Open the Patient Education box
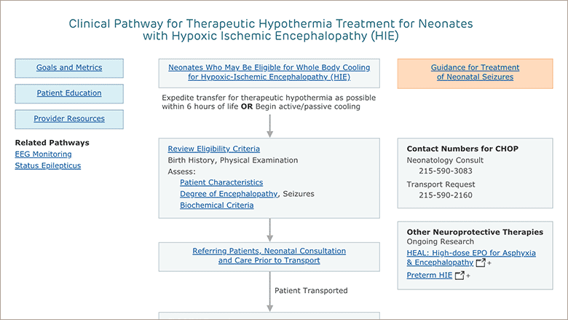This screenshot has height=320, width=568. click(x=69, y=93)
